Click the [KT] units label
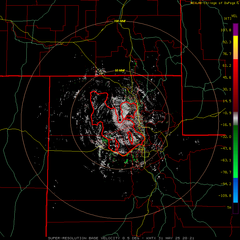 tap(227, 18)
